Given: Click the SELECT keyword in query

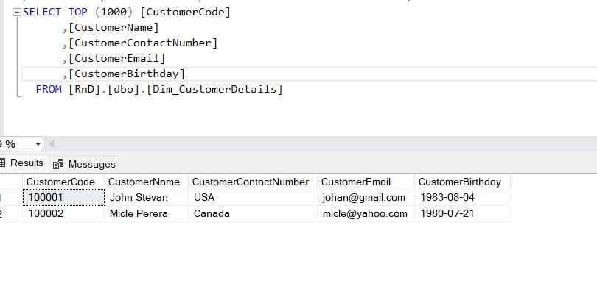Looking at the screenshot, I should click(42, 13).
